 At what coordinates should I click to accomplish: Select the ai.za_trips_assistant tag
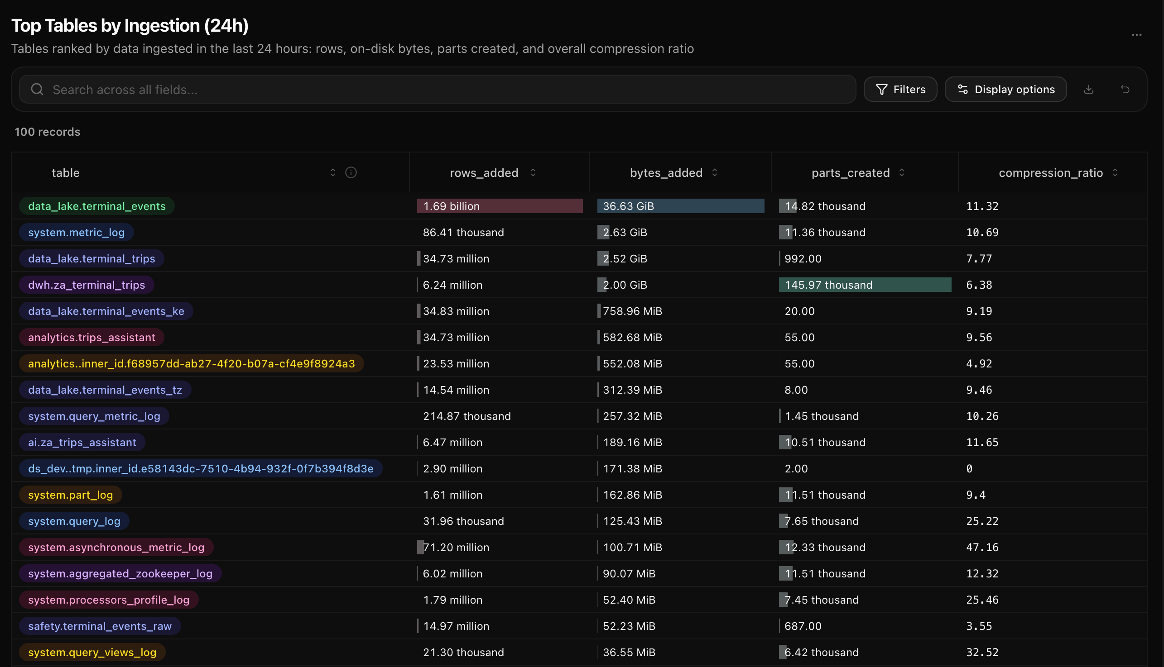click(82, 443)
